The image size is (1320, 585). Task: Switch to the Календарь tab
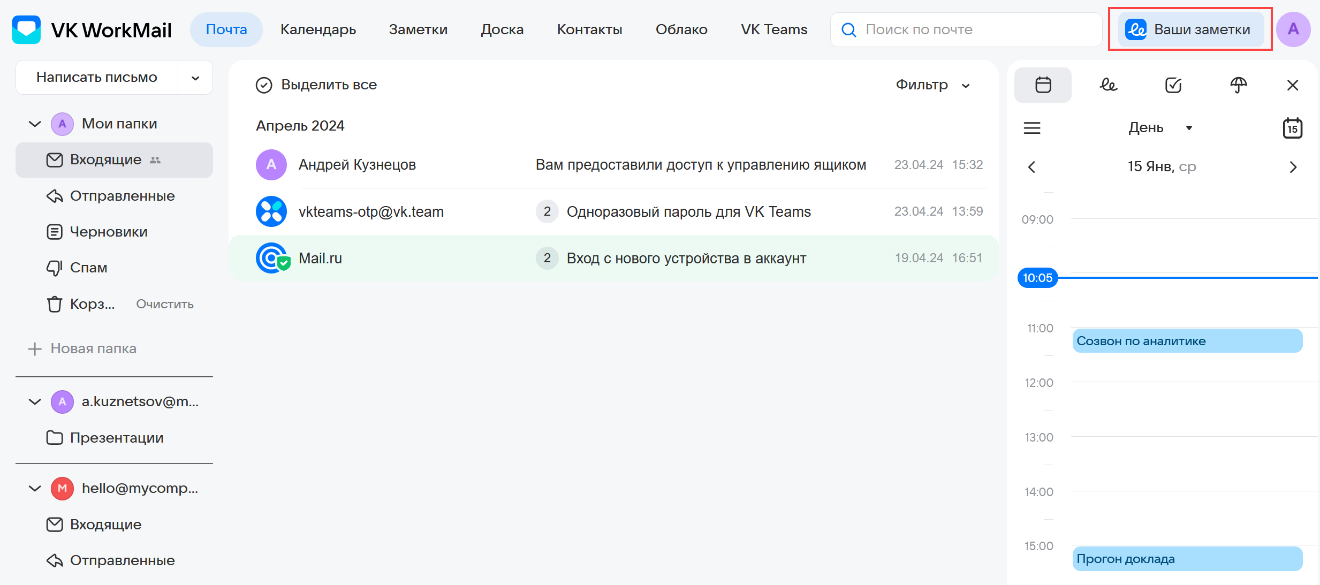click(318, 29)
